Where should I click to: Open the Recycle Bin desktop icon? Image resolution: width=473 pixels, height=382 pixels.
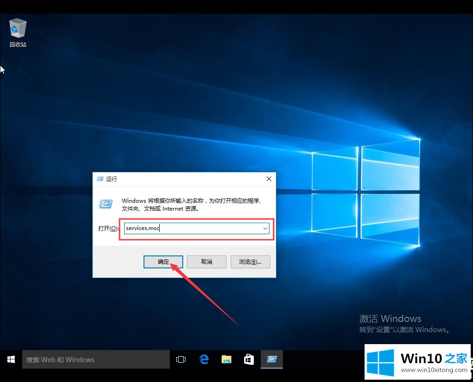pyautogui.click(x=18, y=33)
